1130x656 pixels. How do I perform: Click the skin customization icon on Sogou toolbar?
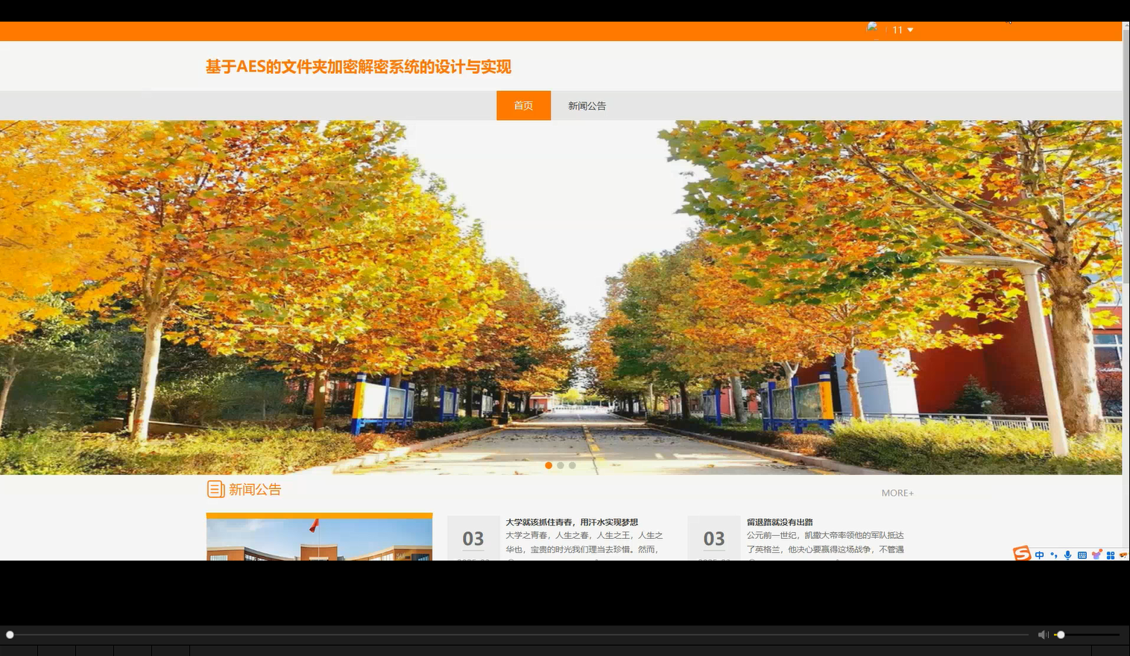[x=1096, y=555]
